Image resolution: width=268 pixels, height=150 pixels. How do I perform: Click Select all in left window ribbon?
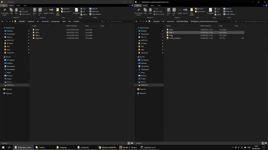[93, 9]
